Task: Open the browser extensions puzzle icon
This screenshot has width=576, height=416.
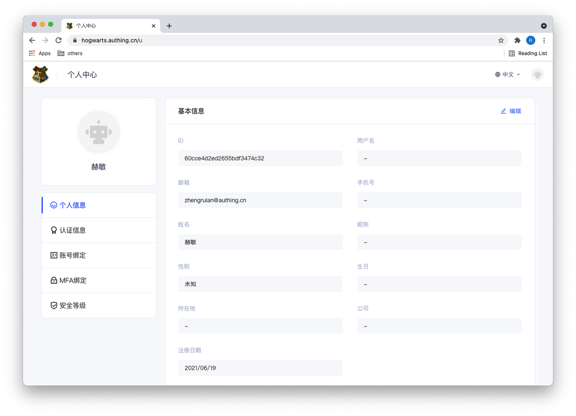Action: [517, 40]
